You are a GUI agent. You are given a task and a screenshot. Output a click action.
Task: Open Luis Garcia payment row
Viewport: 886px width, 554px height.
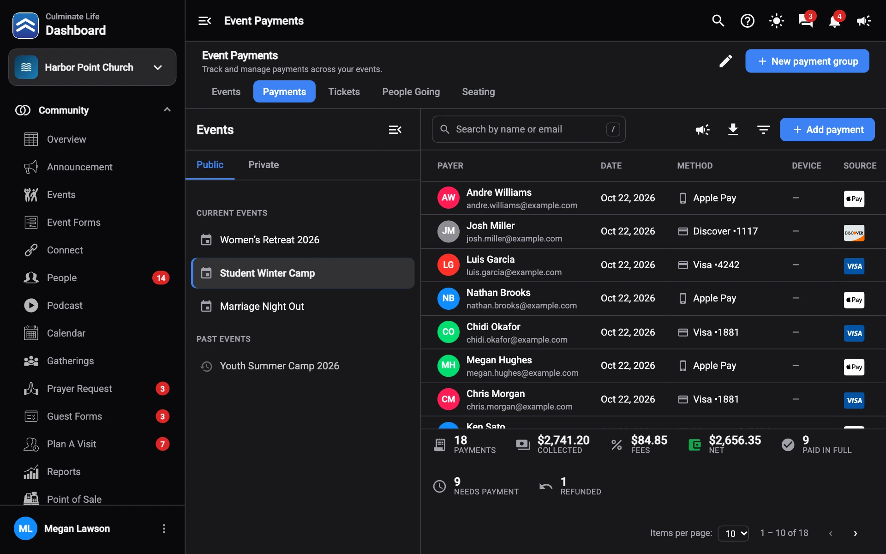pyautogui.click(x=653, y=265)
